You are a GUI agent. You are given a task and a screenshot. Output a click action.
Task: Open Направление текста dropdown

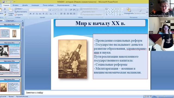89,9
